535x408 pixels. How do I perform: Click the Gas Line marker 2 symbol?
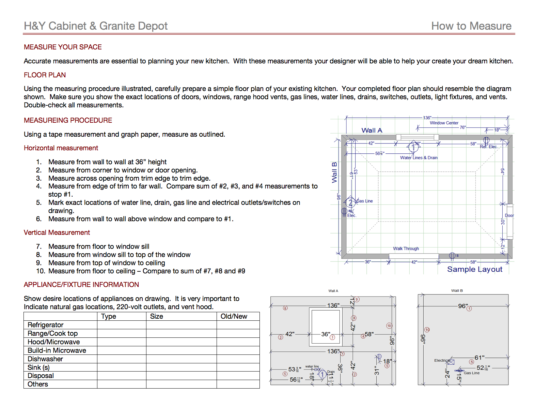(x=350, y=202)
